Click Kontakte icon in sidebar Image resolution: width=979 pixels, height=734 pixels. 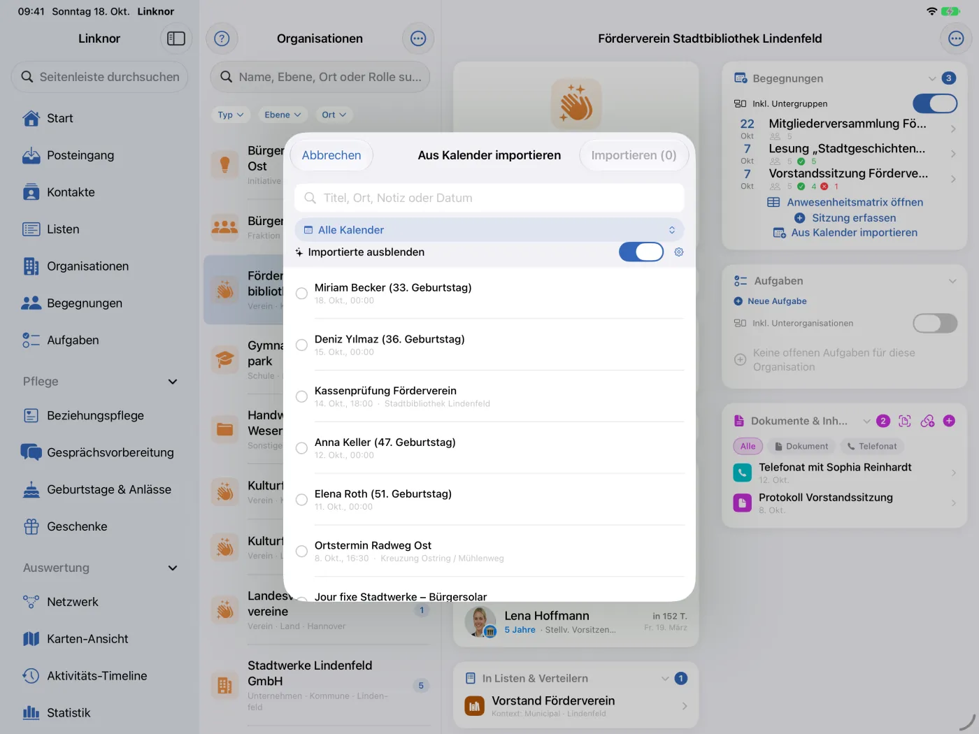click(x=31, y=192)
